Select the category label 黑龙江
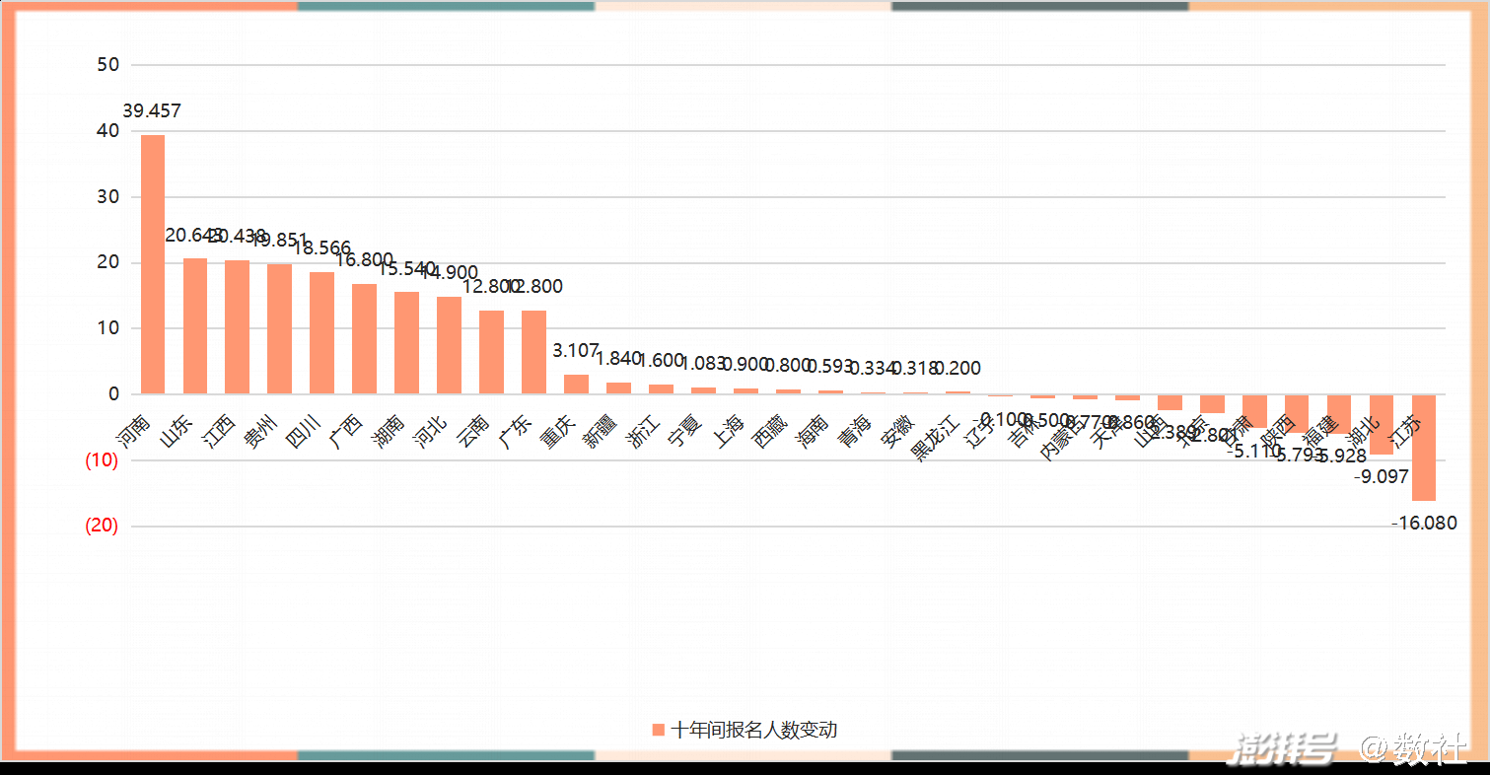This screenshot has width=1490, height=775. click(x=933, y=439)
